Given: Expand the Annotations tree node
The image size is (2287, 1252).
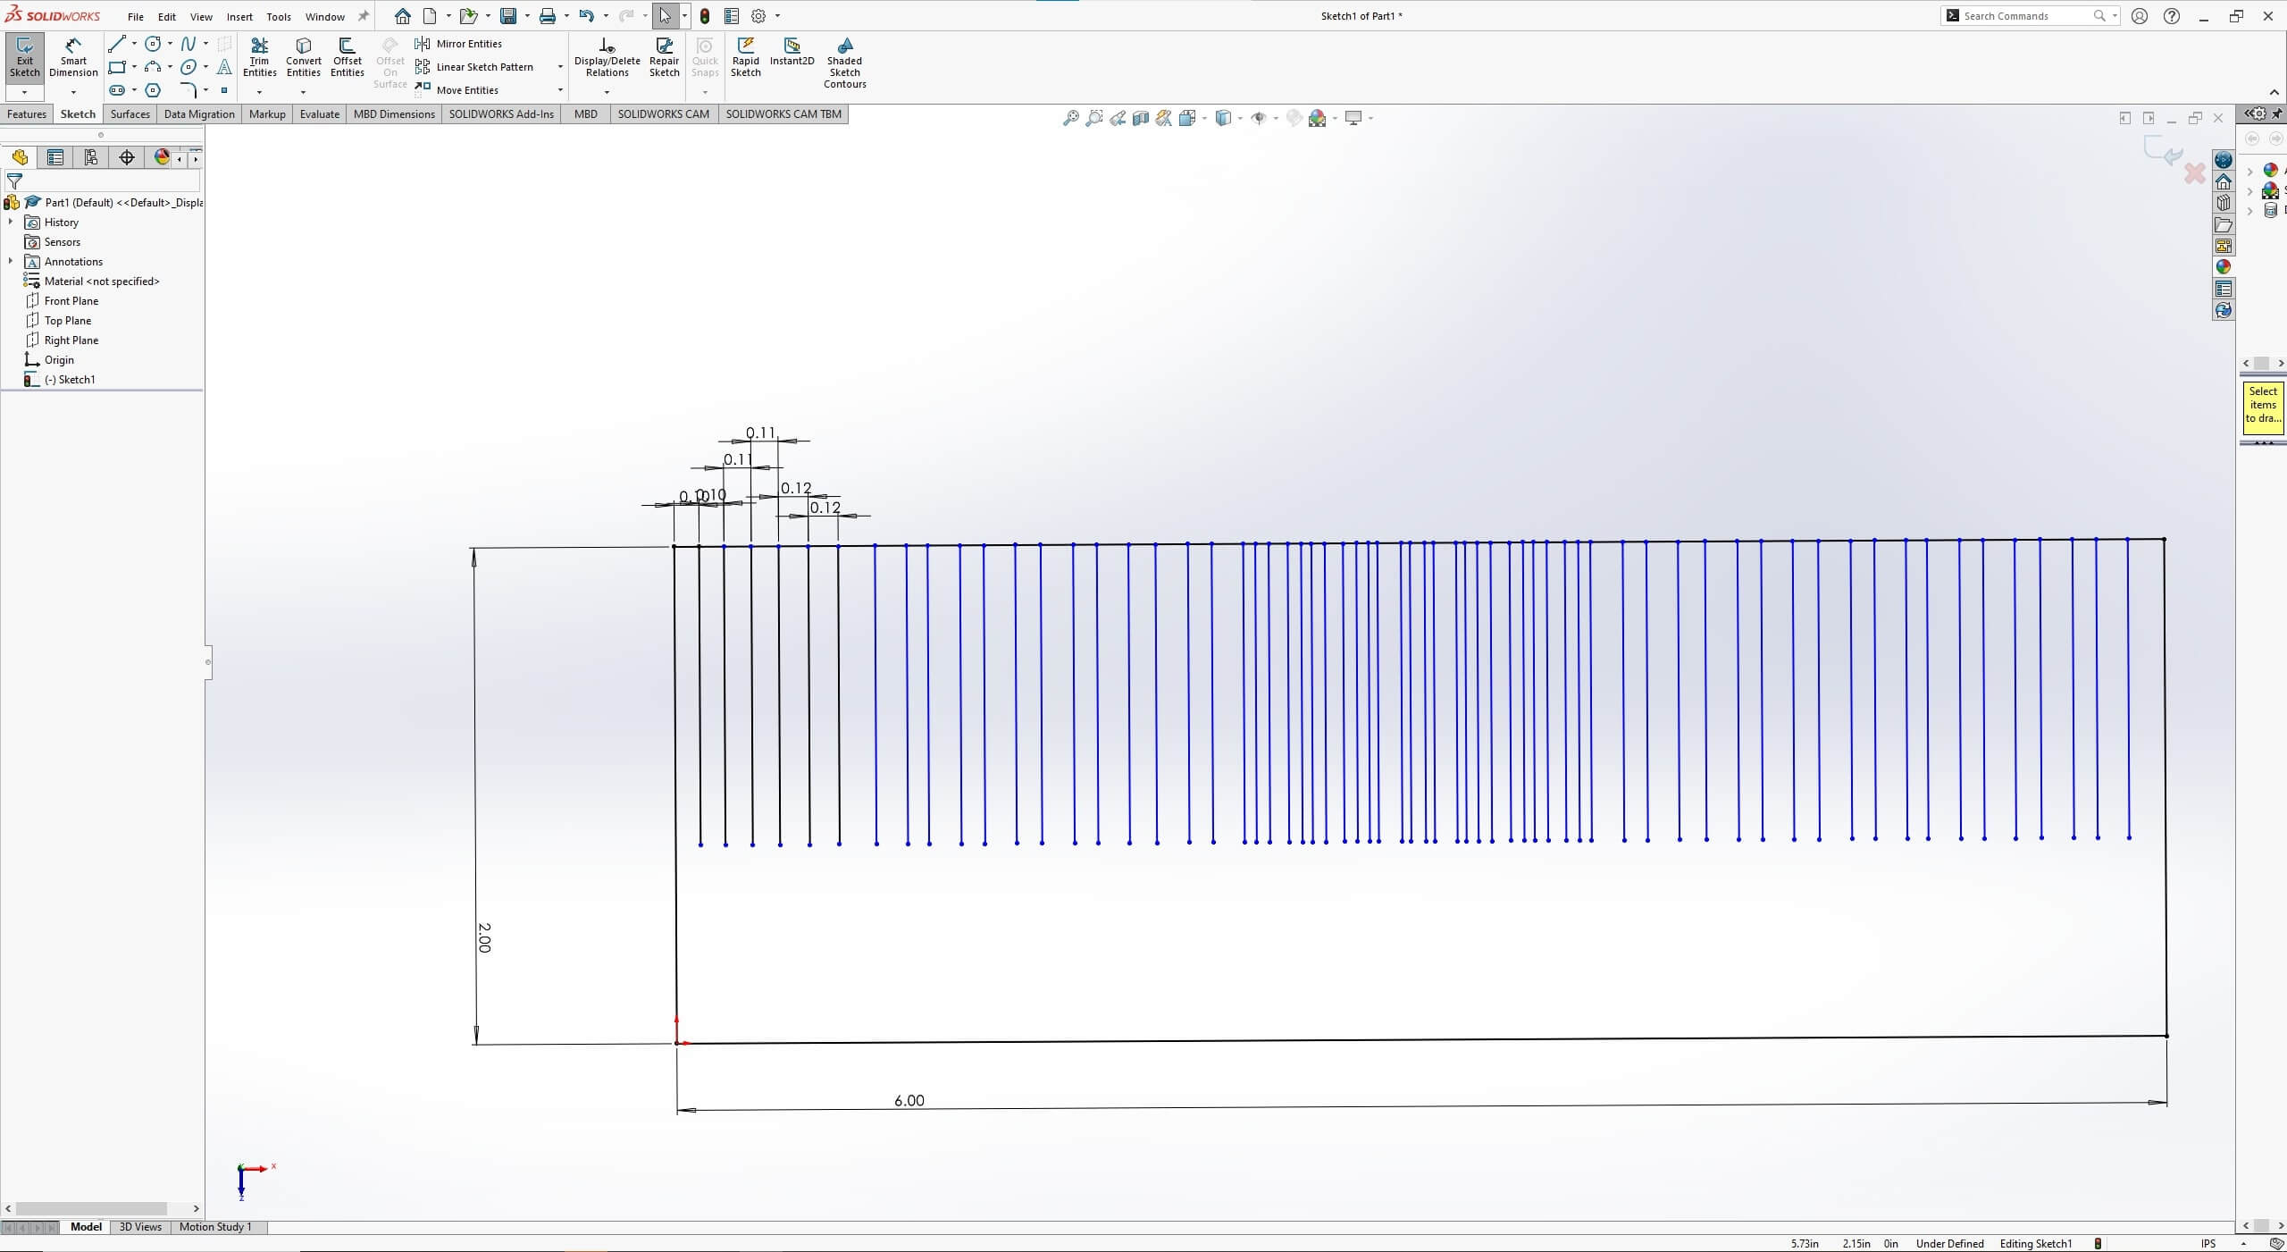Looking at the screenshot, I should click(x=11, y=261).
